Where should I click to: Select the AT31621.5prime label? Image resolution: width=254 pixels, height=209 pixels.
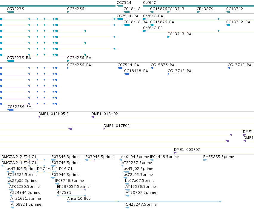tap(26, 199)
